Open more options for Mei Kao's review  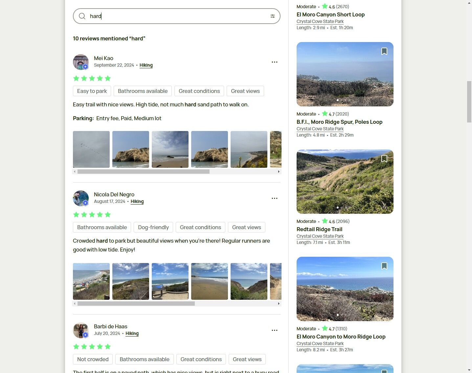point(275,62)
